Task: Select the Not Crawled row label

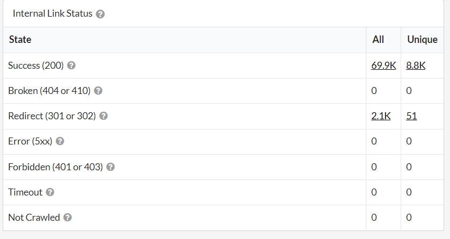Action: pos(34,218)
